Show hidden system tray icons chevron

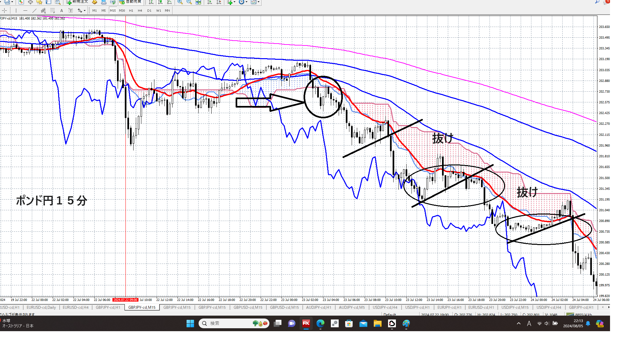[519, 323]
